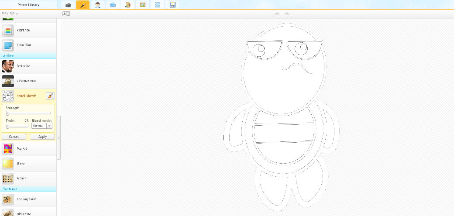The image size is (454, 216).
Task: Open the layers tab icon
Action: [113, 5]
